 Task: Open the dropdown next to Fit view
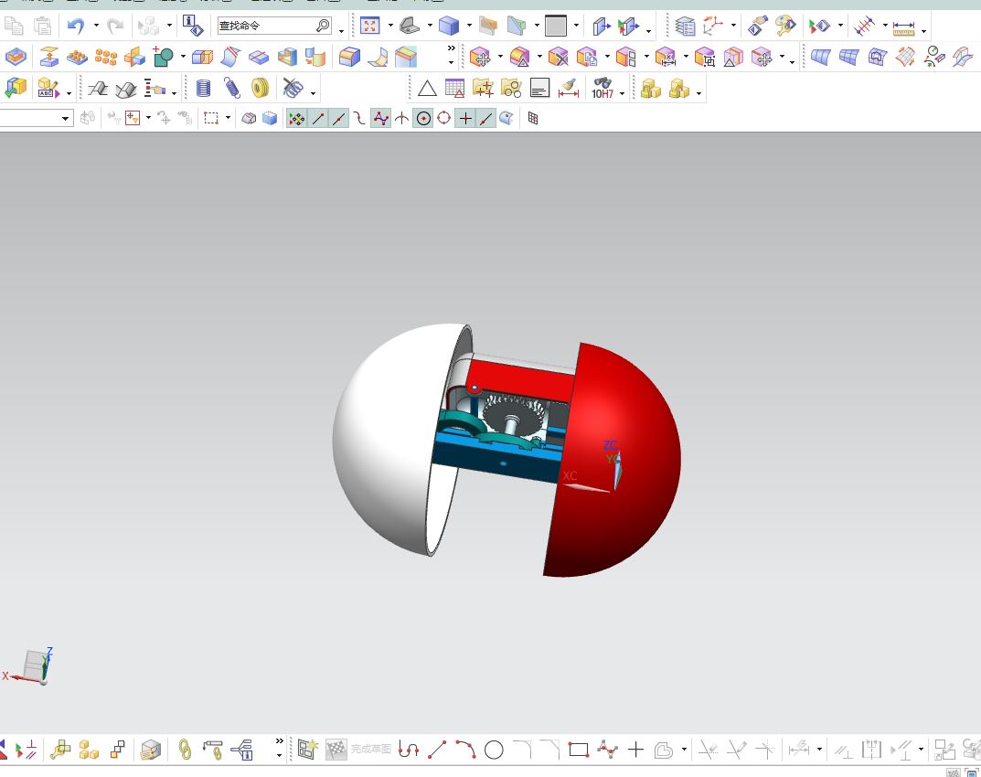(x=390, y=26)
